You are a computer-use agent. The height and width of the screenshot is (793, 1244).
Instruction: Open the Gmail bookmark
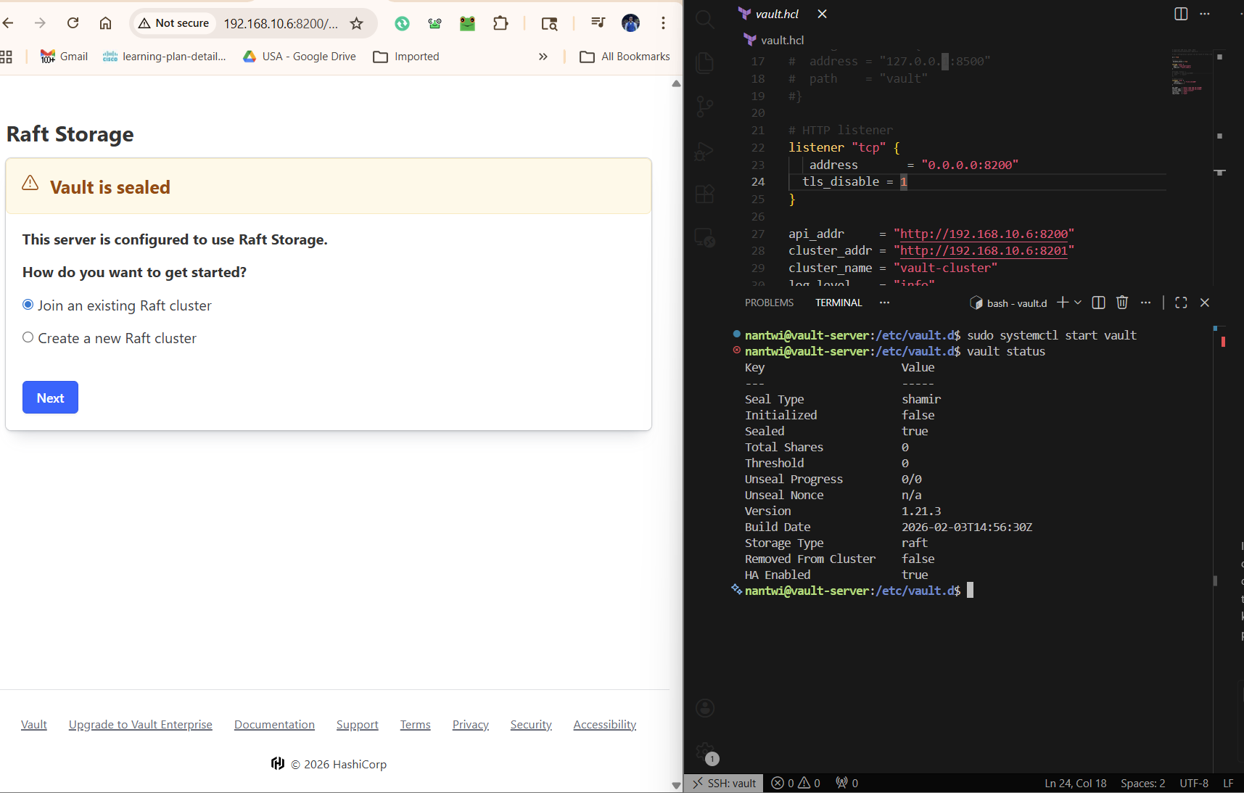[x=64, y=57]
